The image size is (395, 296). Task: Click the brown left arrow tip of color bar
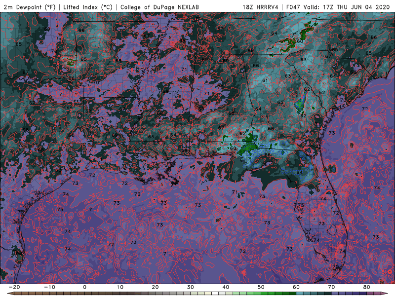coord(10,294)
